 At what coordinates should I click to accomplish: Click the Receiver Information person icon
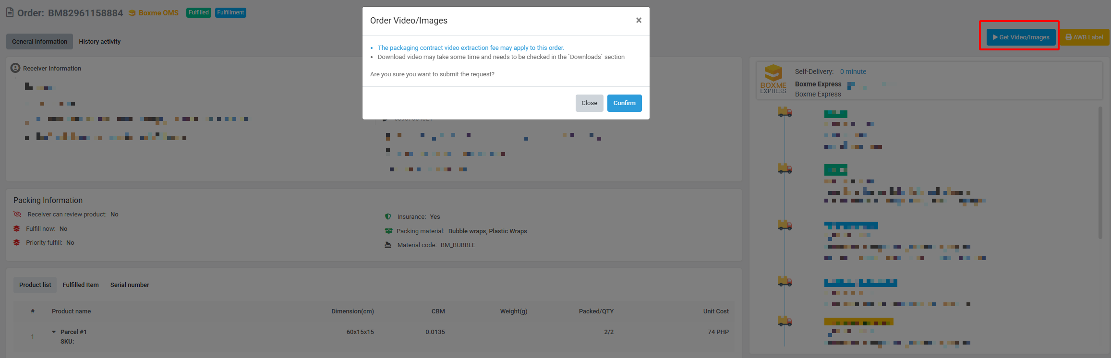(x=15, y=68)
